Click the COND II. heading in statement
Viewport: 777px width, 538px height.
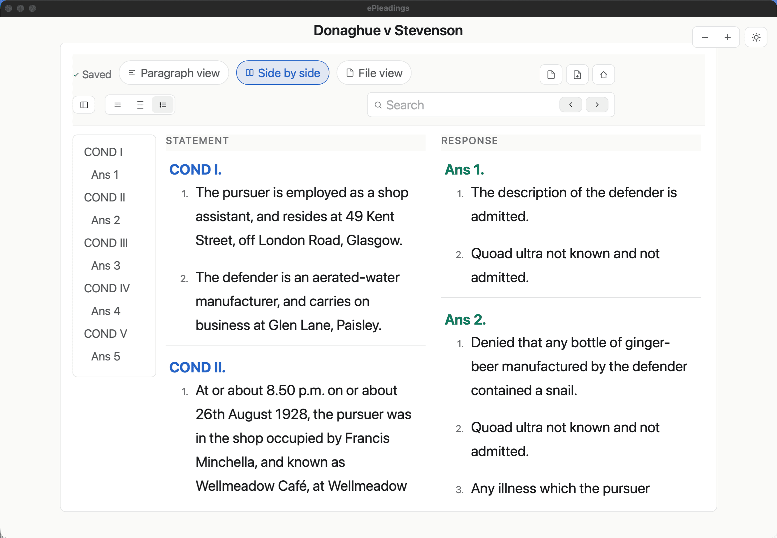tap(197, 367)
